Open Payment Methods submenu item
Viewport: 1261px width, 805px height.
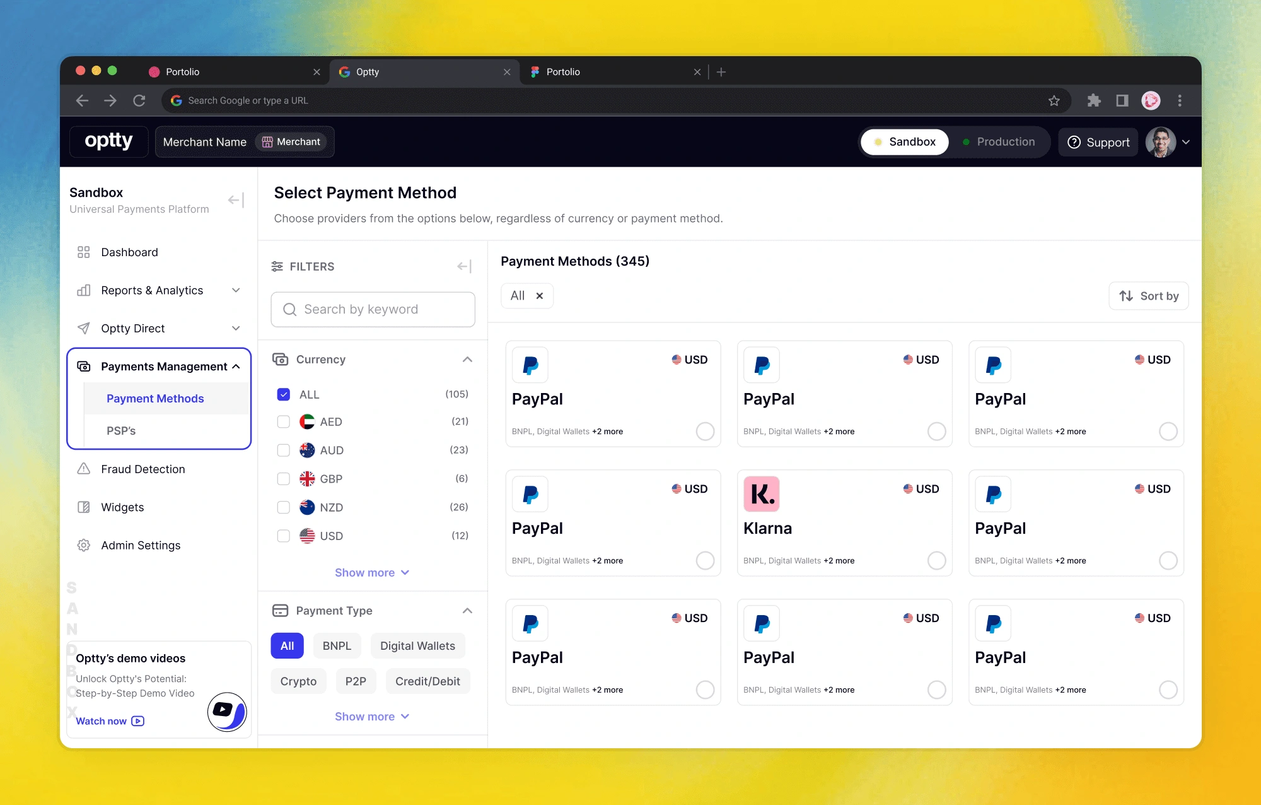pyautogui.click(x=155, y=397)
